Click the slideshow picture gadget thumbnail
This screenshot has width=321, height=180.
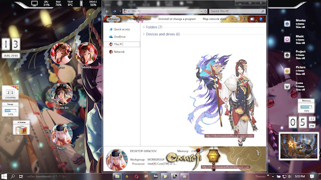point(299,146)
